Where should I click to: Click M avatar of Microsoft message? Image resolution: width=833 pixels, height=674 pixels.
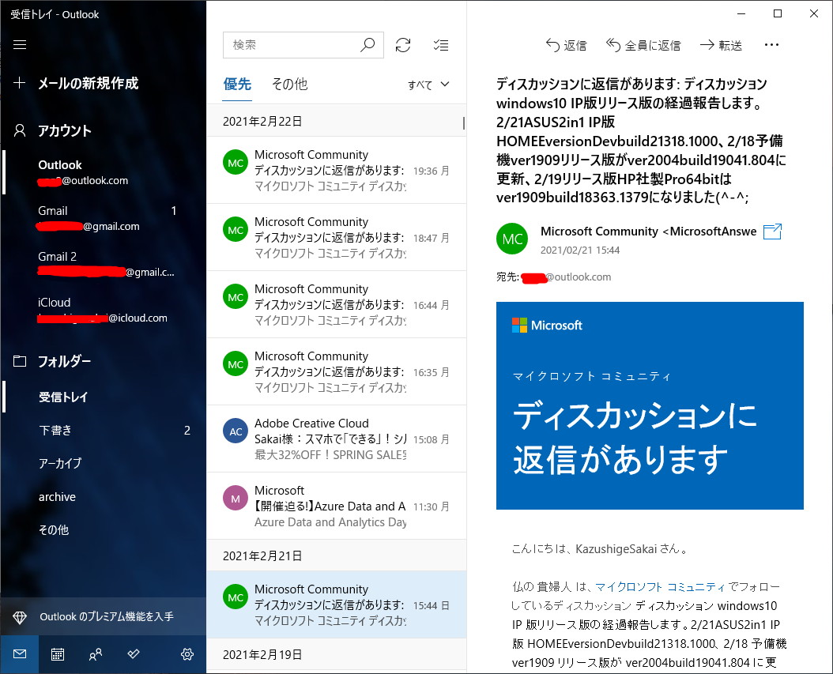point(236,499)
